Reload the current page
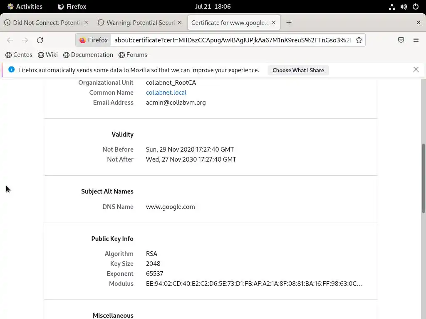This screenshot has width=426, height=319. tap(40, 40)
